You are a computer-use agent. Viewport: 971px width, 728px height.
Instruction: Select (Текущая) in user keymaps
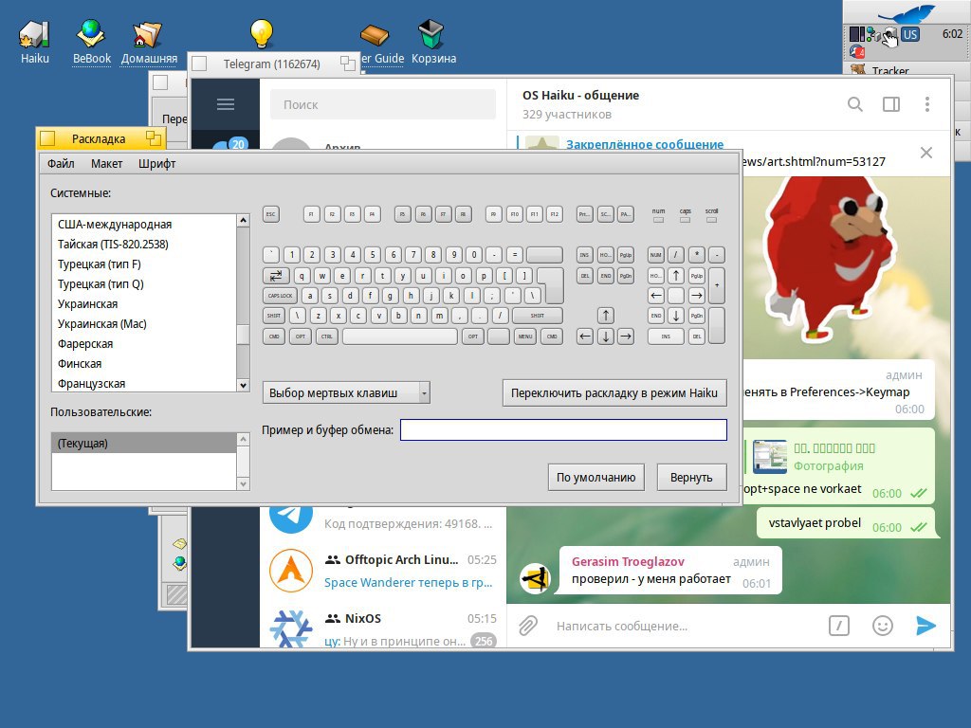tap(144, 444)
